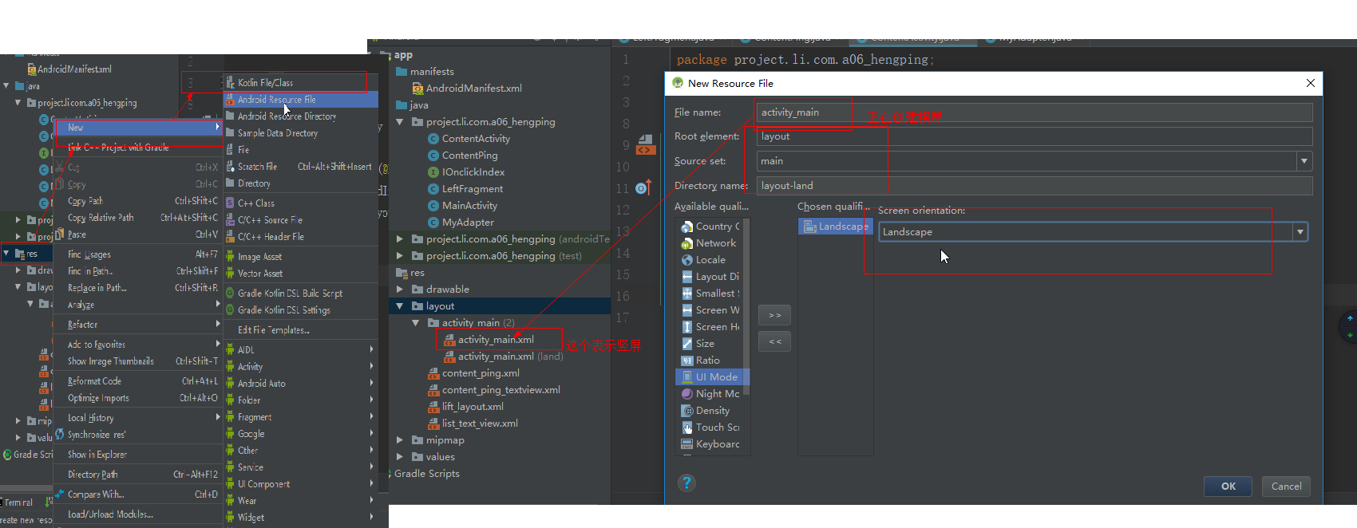Select Gradle Scripts node in middle tree
This screenshot has width=1357, height=528.
pos(427,474)
